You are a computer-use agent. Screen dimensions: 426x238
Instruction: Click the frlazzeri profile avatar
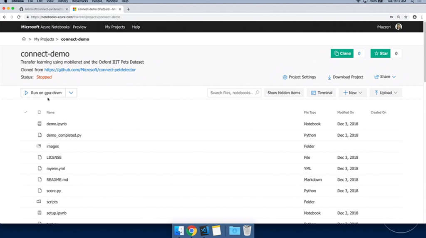(x=399, y=27)
